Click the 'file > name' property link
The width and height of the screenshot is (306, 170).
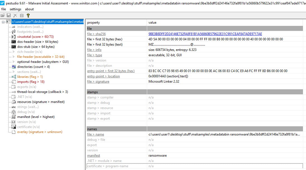coord(96,134)
